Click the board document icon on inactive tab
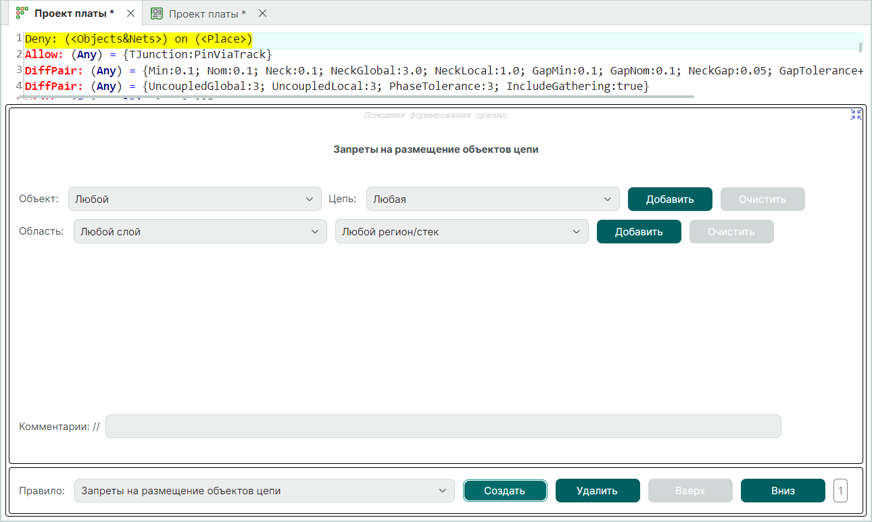872x522 pixels. pos(157,14)
